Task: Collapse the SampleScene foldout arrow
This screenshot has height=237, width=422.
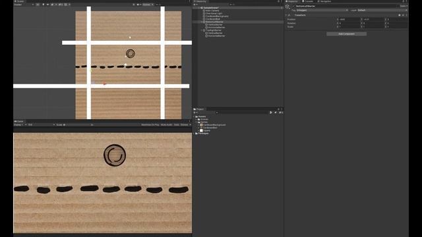Action: [x=198, y=8]
